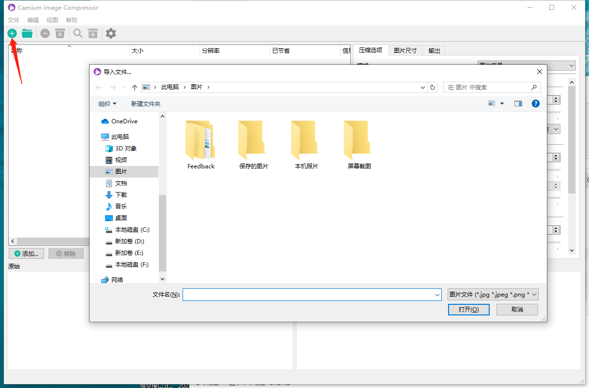Click the Add images plus icon
Screen dimensions: 589x388
12,33
